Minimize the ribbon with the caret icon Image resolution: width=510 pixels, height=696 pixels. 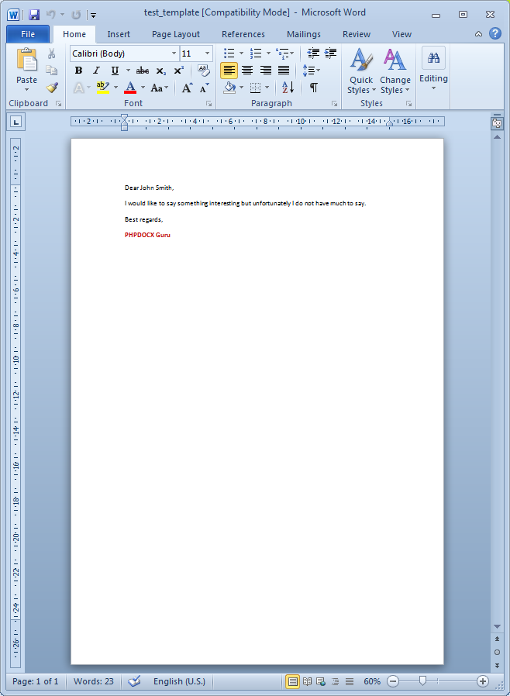[478, 34]
